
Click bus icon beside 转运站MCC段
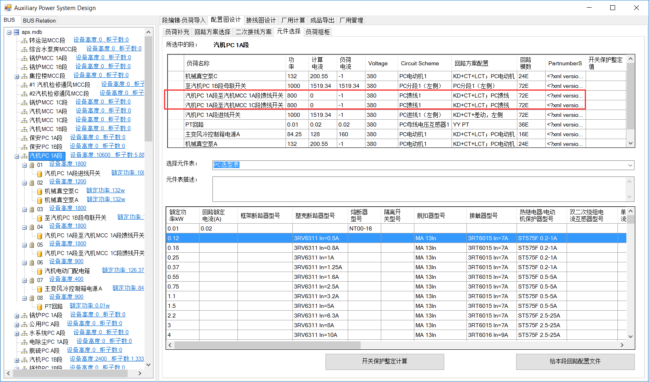(25, 41)
